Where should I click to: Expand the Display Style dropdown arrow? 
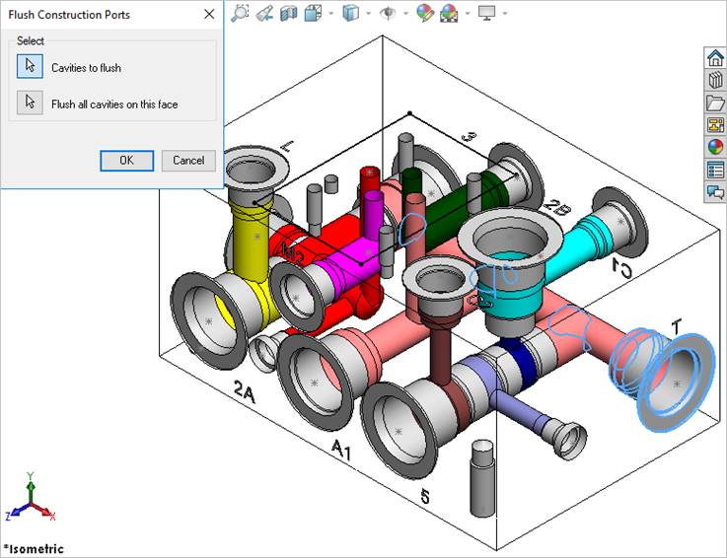369,13
